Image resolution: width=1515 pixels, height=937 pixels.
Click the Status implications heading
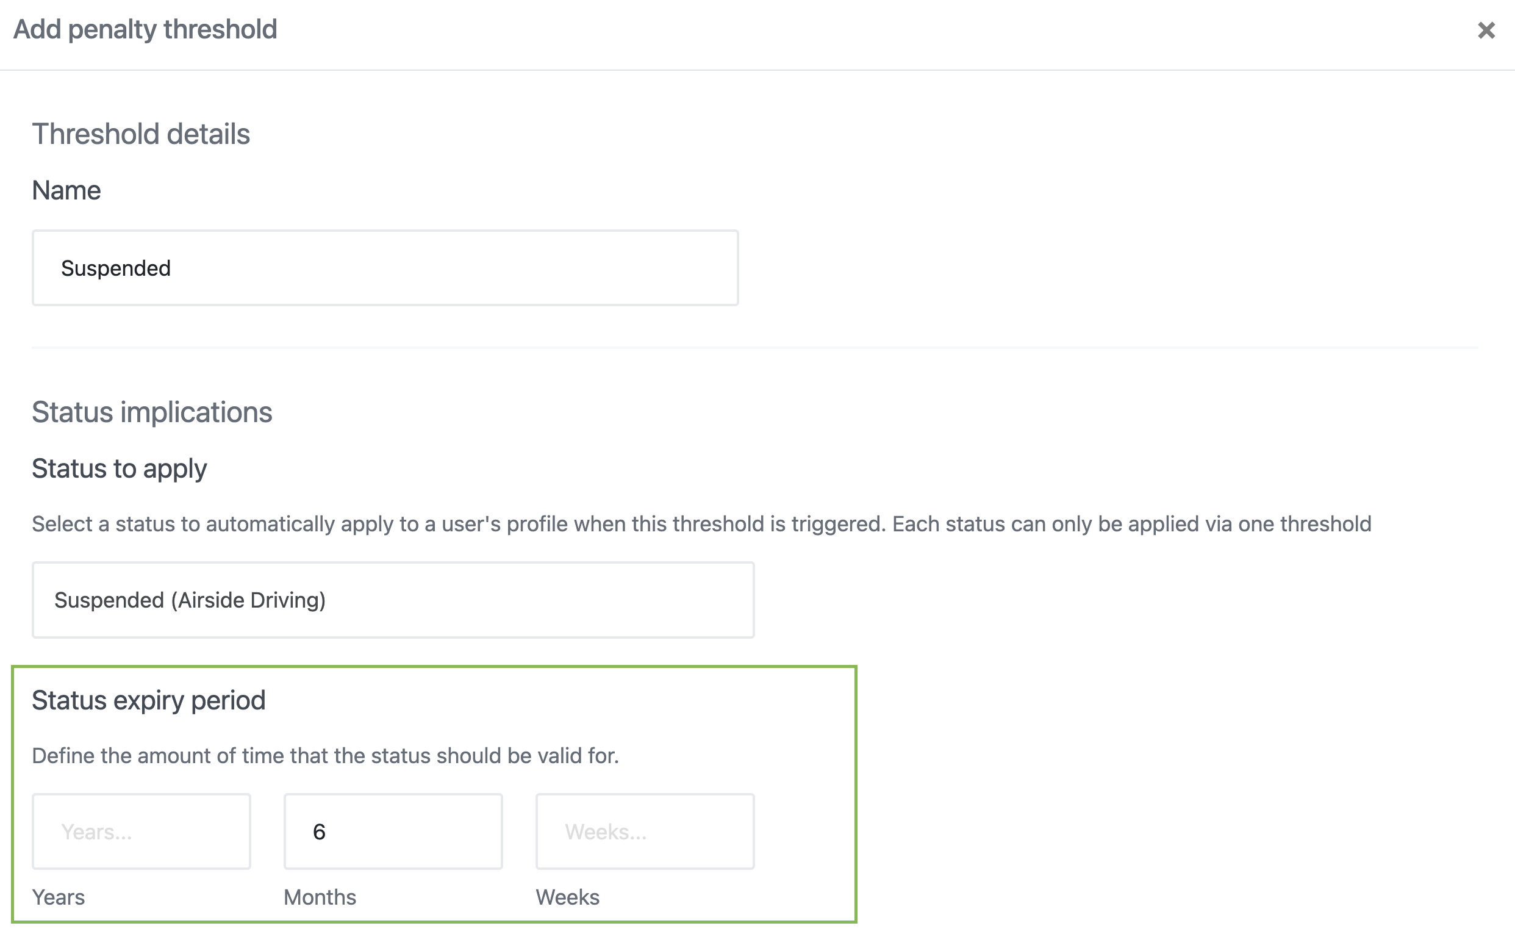[x=152, y=411]
